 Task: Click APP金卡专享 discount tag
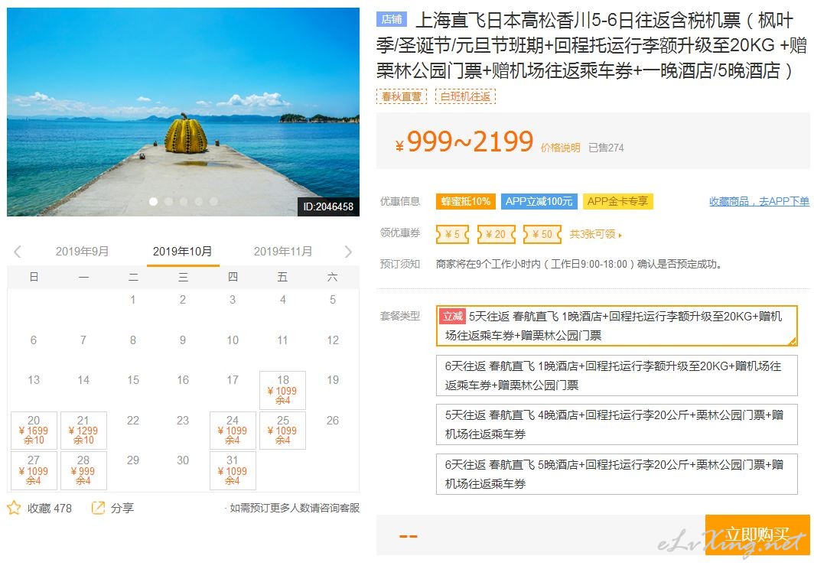click(618, 201)
